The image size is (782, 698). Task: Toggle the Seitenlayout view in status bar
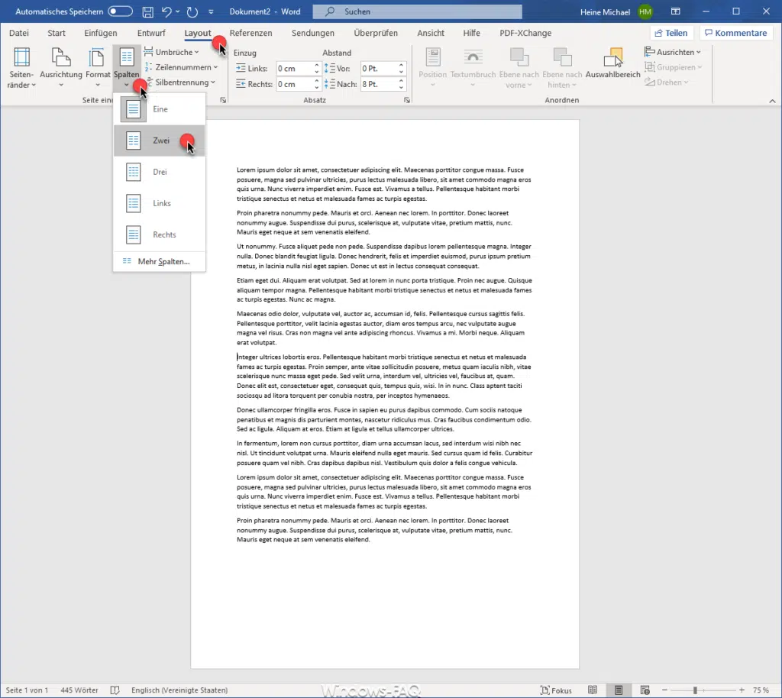(x=619, y=690)
